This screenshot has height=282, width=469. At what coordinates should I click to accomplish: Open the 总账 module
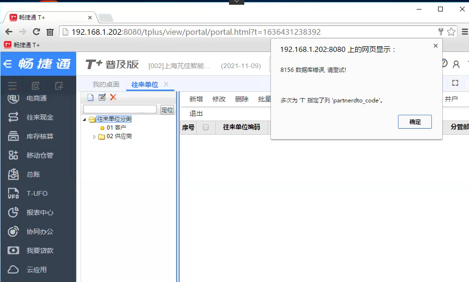(33, 174)
